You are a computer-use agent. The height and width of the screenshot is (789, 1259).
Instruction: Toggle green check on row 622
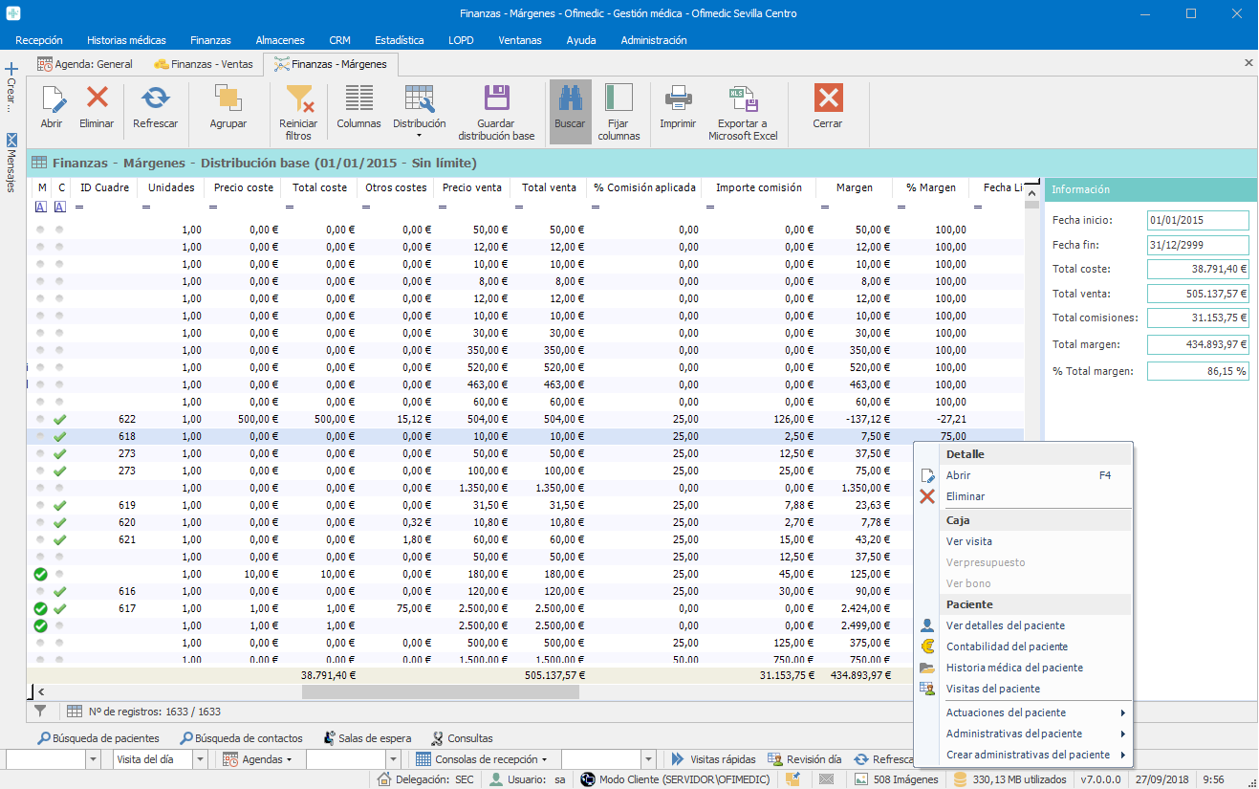[59, 419]
